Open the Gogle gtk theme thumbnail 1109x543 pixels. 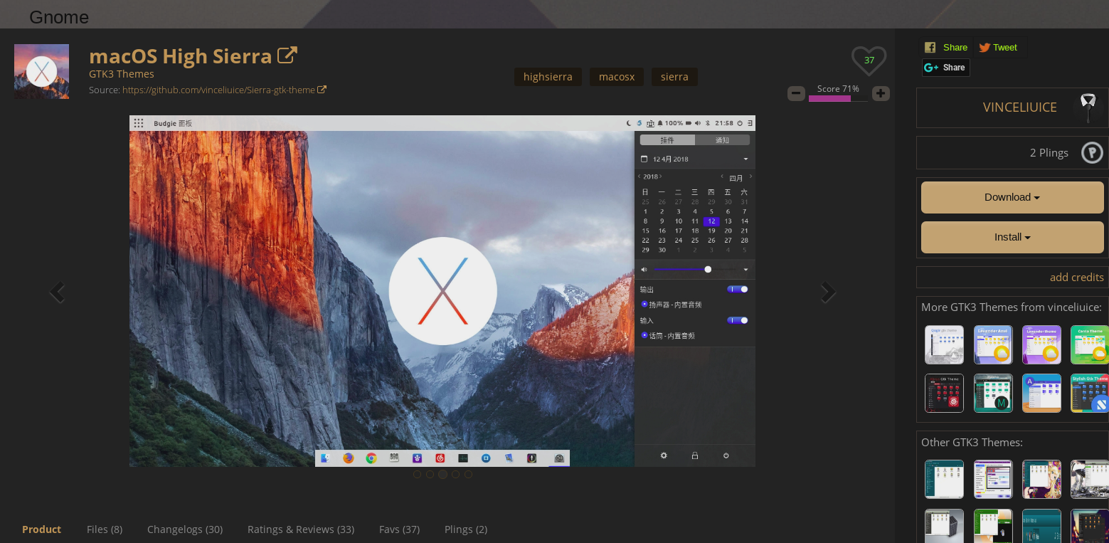pyautogui.click(x=944, y=344)
